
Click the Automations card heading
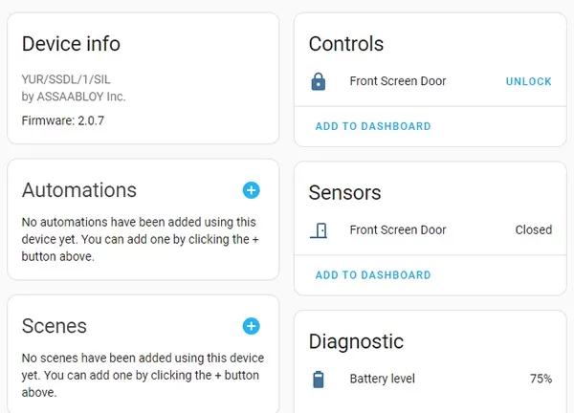pos(79,190)
